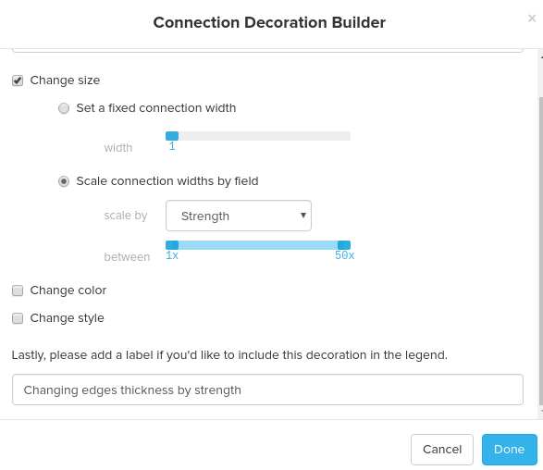543x470 pixels.
Task: Click the dropdown arrow beside Strength
Action: point(303,216)
